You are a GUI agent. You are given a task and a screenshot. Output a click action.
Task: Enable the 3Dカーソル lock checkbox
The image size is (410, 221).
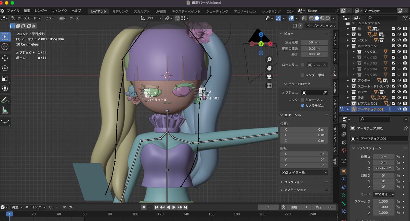302,100
